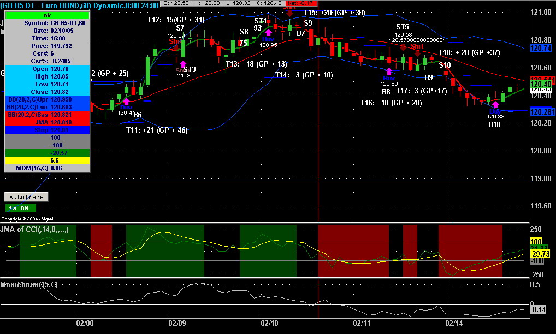Select the Buy arrow at 120.41 near B6
The width and height of the screenshot is (556, 334).
127,102
